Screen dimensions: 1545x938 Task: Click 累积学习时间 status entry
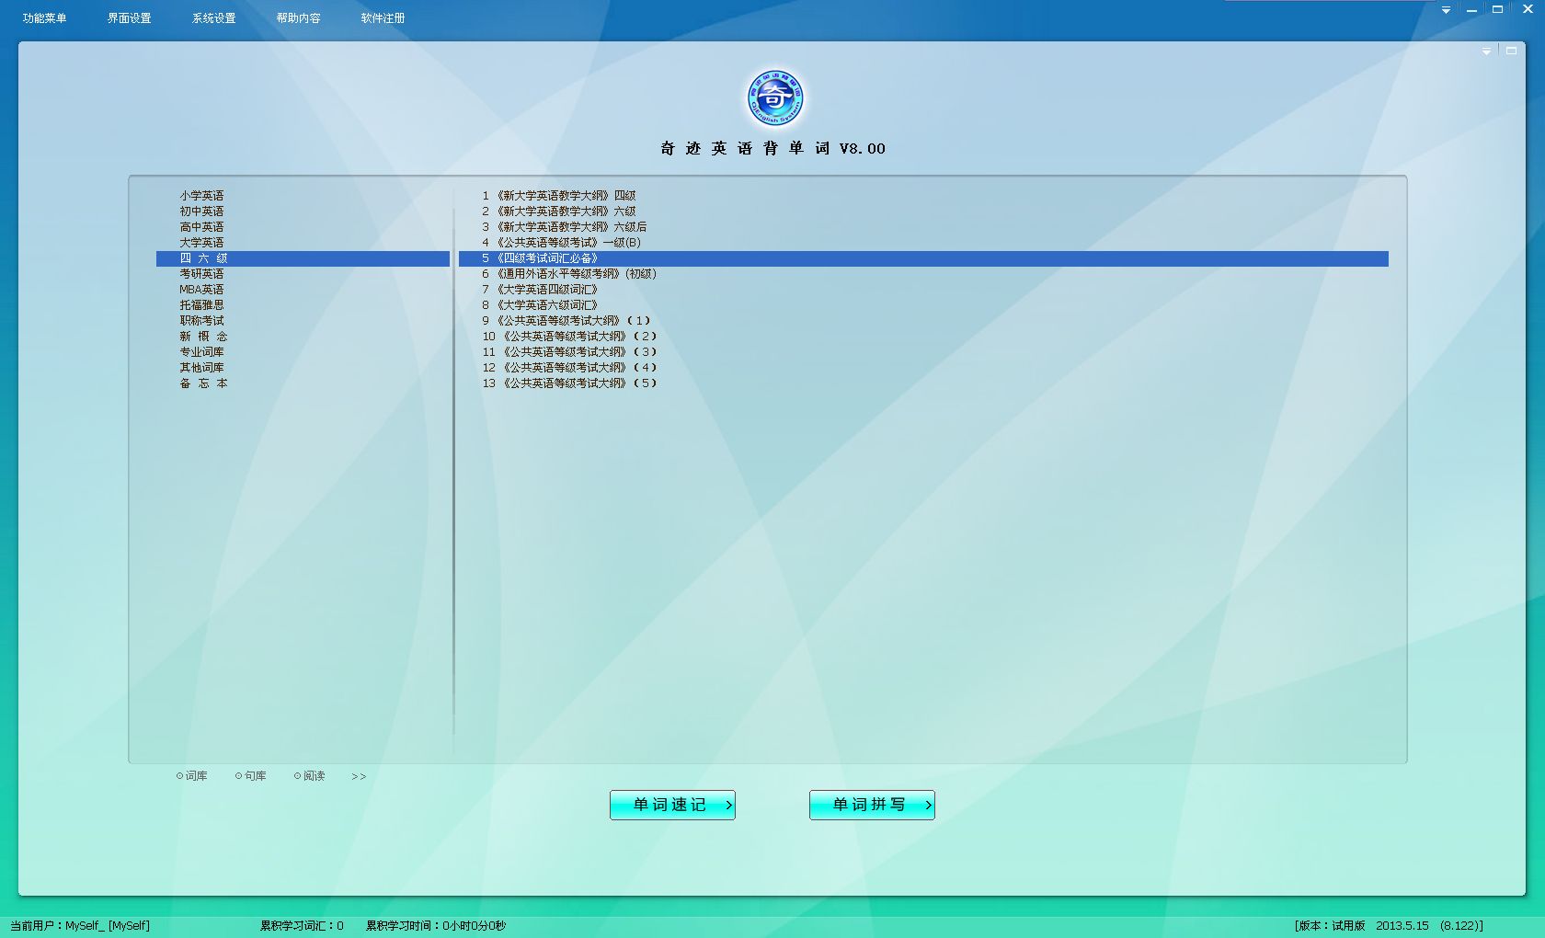point(436,926)
